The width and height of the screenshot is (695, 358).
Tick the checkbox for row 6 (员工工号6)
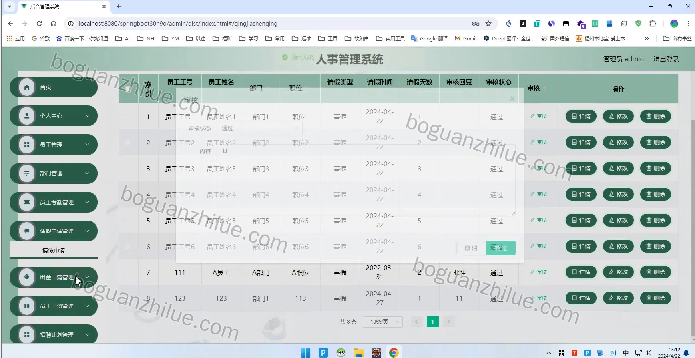pos(127,247)
